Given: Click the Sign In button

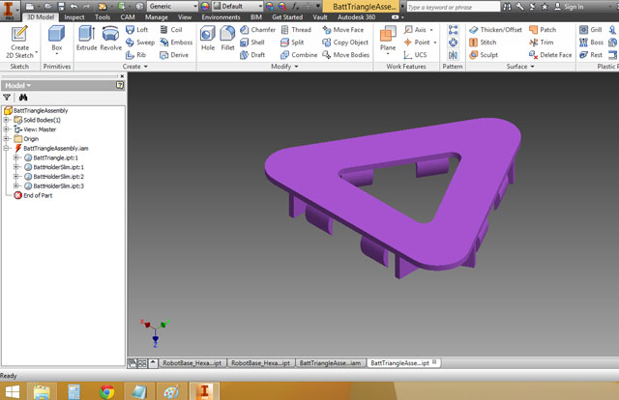Looking at the screenshot, I should point(569,7).
